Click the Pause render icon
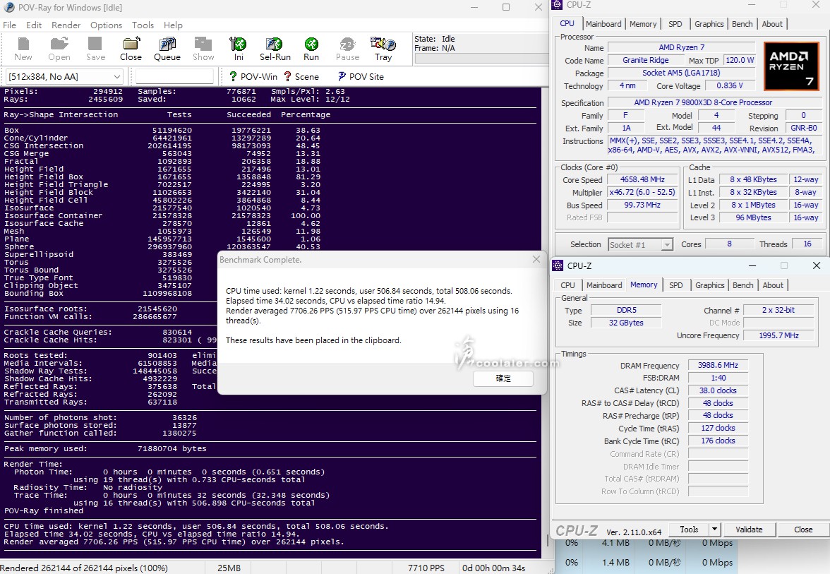 347,49
